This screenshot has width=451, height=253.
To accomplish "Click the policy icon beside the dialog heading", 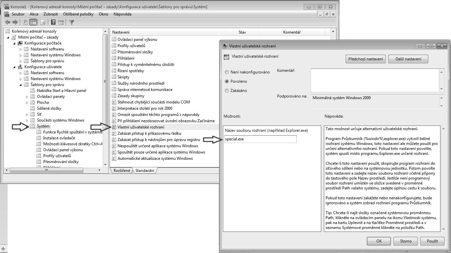I will [x=226, y=57].
